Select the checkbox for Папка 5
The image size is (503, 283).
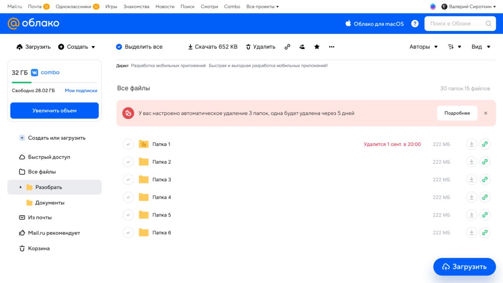coord(128,215)
